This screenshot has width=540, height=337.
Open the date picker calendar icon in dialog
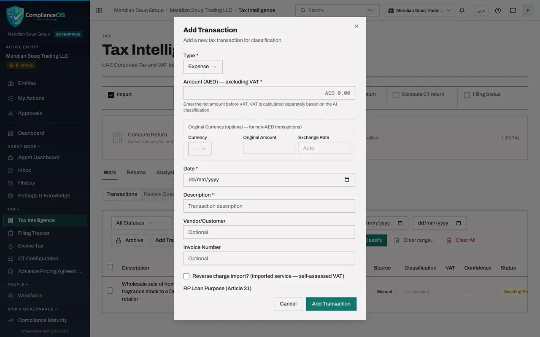(x=347, y=180)
